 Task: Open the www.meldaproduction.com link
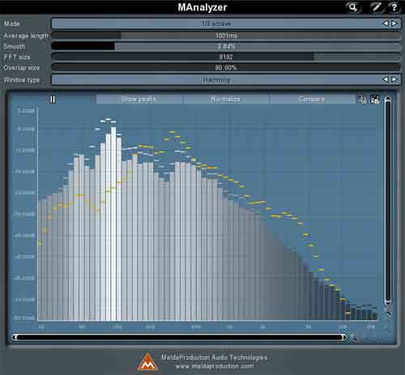point(215,366)
